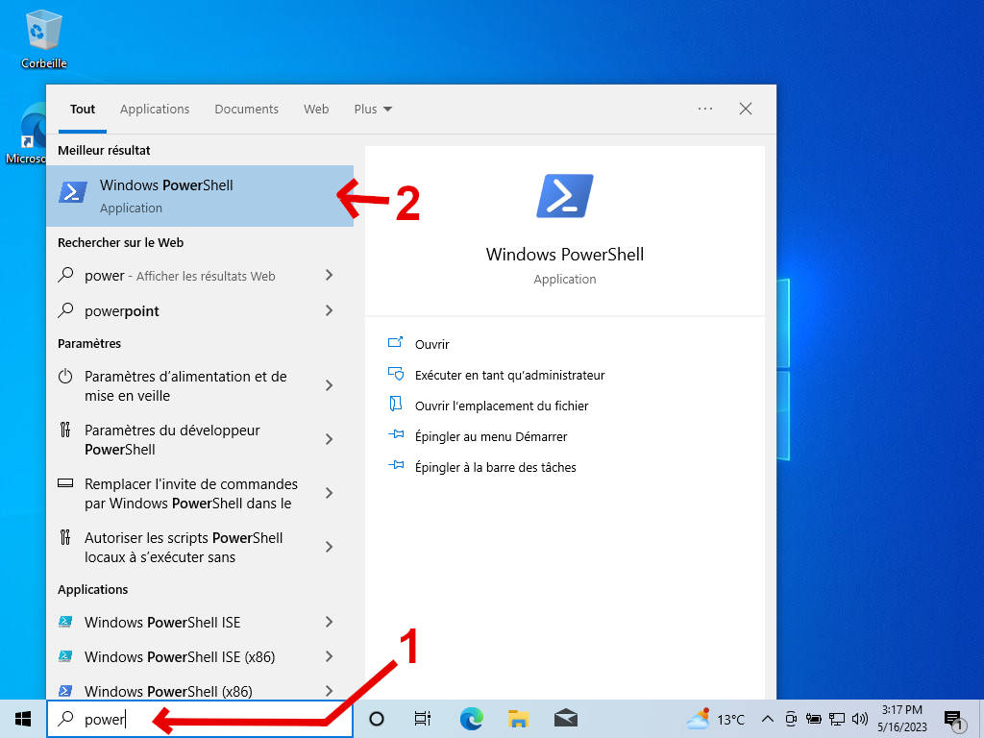Switch to the Applications tab
This screenshot has height=738, width=984.
pyautogui.click(x=155, y=110)
